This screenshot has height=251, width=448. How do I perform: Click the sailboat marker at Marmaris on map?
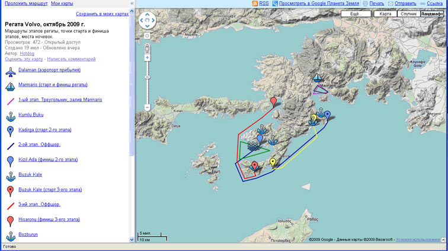[x=317, y=78]
